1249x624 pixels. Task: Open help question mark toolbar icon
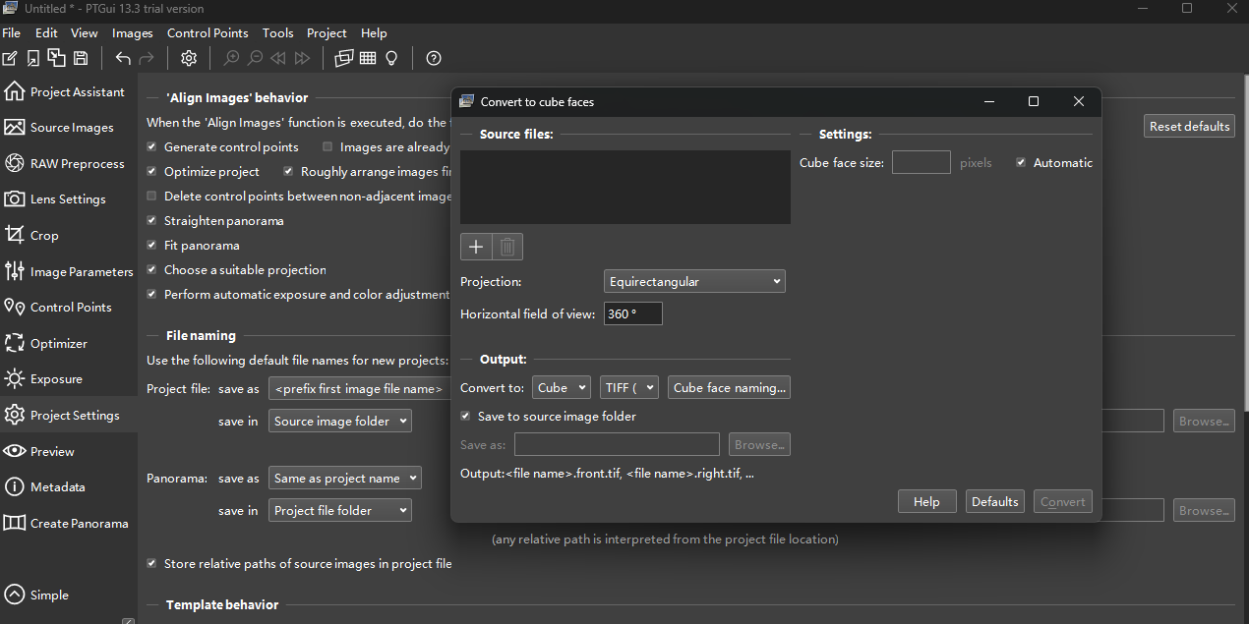(434, 58)
